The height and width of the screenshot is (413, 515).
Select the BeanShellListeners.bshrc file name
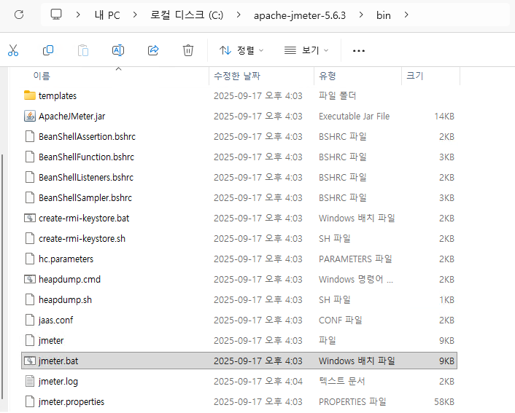click(86, 177)
